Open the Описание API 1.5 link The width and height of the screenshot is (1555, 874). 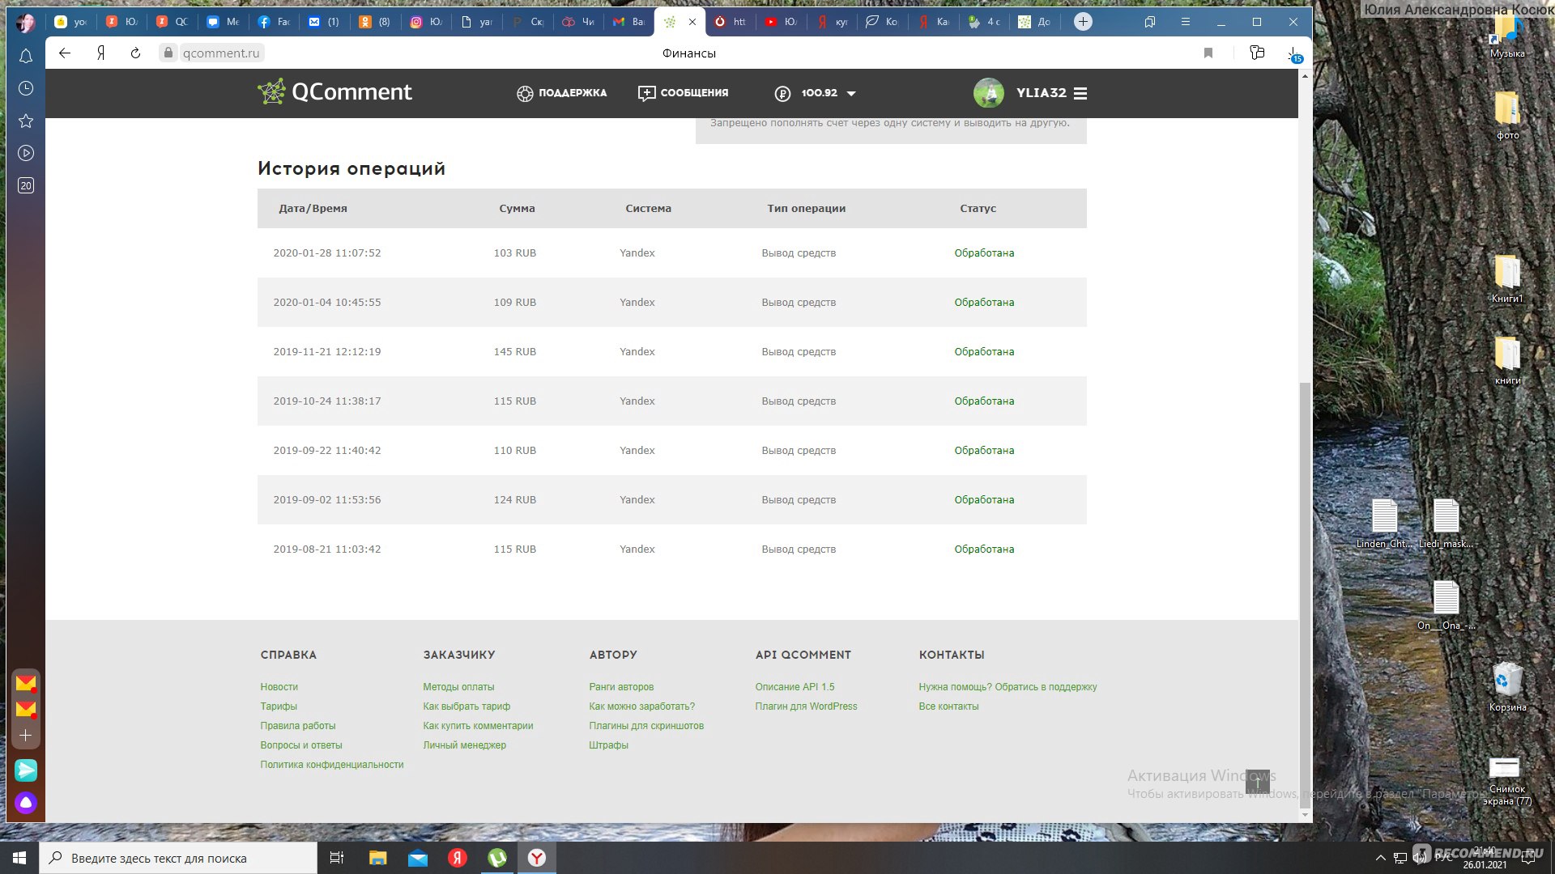(795, 686)
